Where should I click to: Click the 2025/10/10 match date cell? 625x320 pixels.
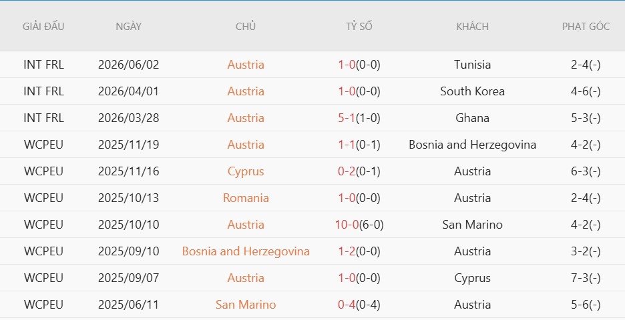coord(128,225)
